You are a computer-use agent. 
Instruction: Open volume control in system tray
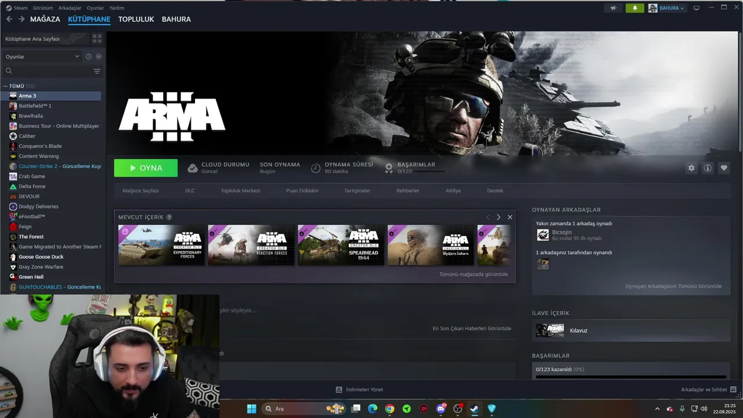point(704,409)
